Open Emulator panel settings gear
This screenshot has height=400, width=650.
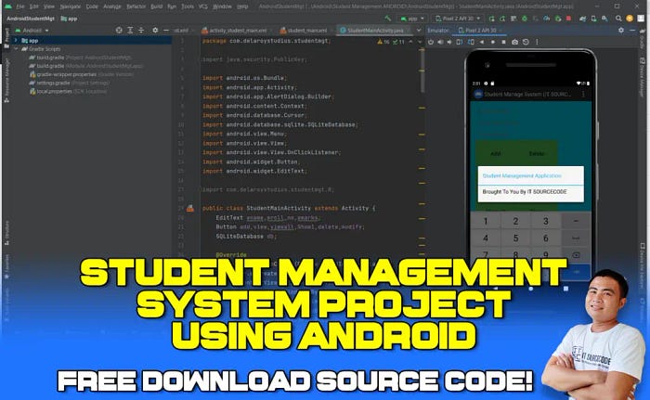(x=621, y=31)
